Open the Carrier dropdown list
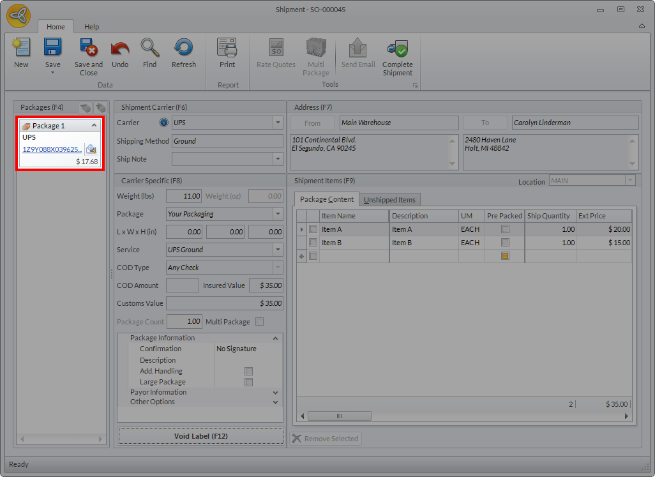The height and width of the screenshot is (477, 655). pyautogui.click(x=278, y=123)
